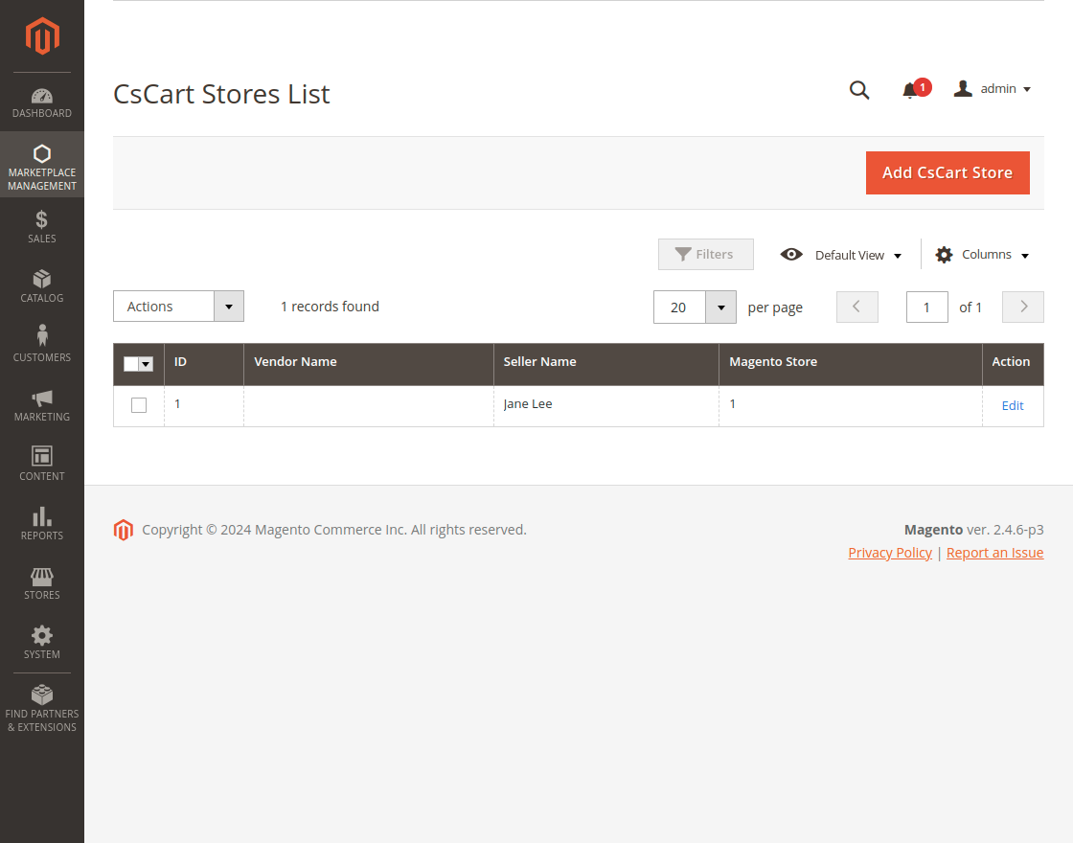The image size is (1073, 843).
Task: Sort by Magento Store column
Action: click(x=850, y=362)
